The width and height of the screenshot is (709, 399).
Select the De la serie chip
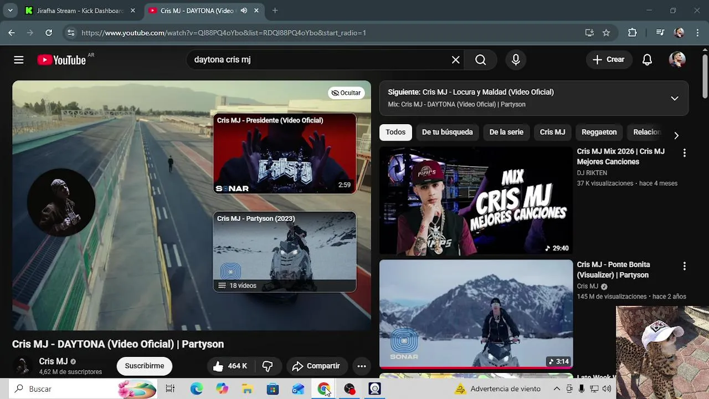(506, 132)
